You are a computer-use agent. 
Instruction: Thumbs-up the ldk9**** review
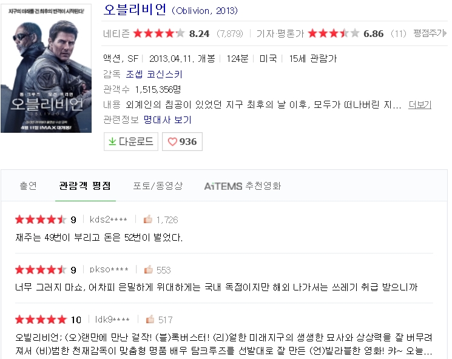150,320
